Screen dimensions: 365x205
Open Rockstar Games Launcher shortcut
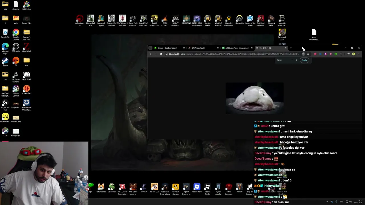point(175,189)
